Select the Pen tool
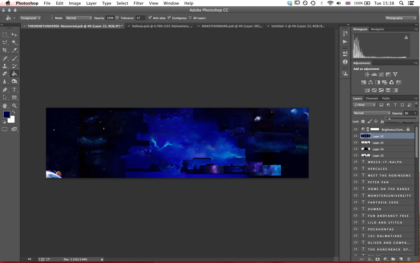The height and width of the screenshot is (263, 420). pos(5,90)
